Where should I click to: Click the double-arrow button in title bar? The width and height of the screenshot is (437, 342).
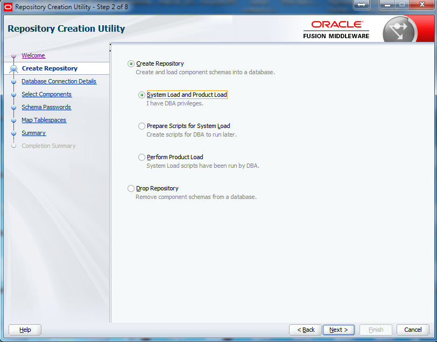coord(362,5)
